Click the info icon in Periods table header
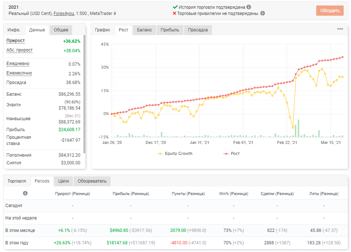The height and width of the screenshot is (252, 351). tap(25, 193)
